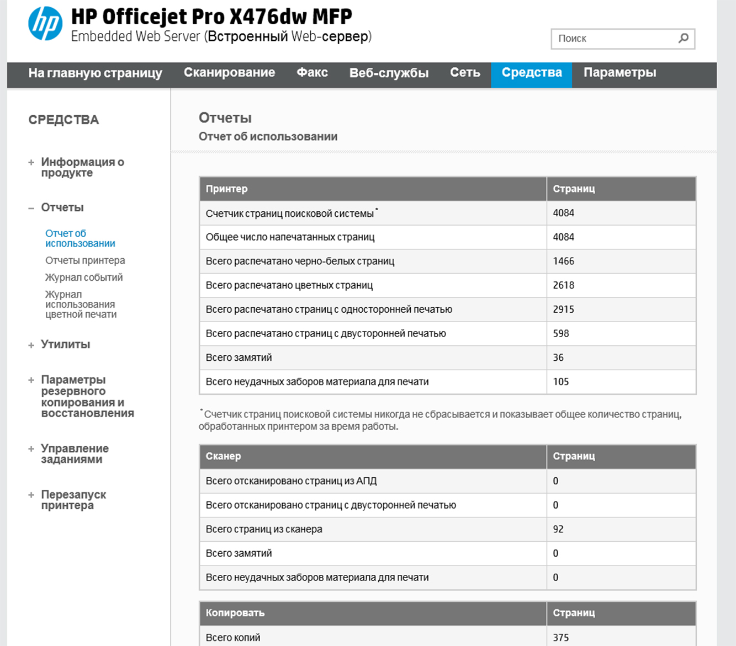Click the value 2618
The width and height of the screenshot is (736, 646).
tap(564, 285)
